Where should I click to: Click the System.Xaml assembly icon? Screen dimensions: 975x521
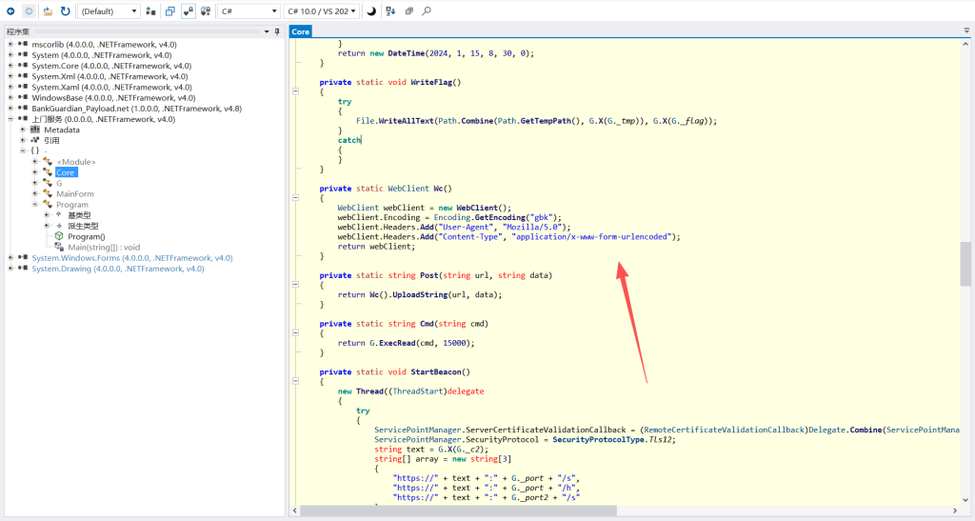23,87
